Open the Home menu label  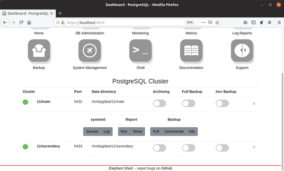pyautogui.click(x=39, y=33)
